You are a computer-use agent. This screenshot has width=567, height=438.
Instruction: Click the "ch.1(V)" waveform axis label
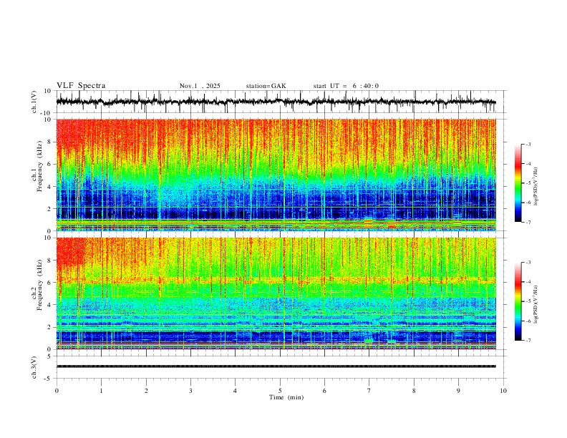34,102
